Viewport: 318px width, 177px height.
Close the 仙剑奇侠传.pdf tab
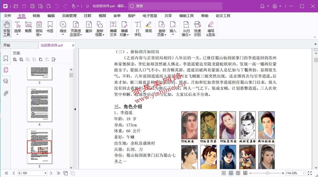point(73,45)
